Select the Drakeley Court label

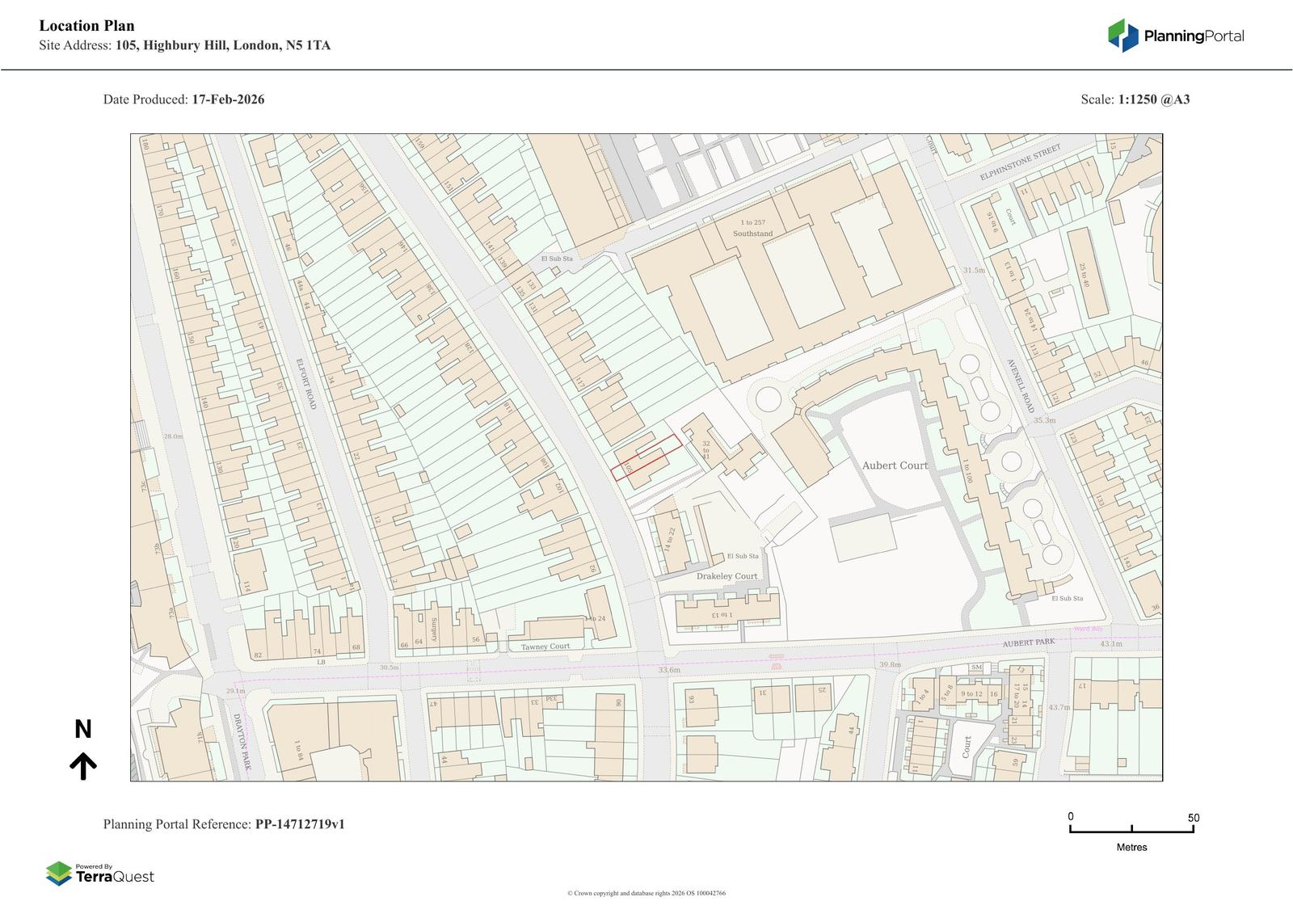[727, 576]
